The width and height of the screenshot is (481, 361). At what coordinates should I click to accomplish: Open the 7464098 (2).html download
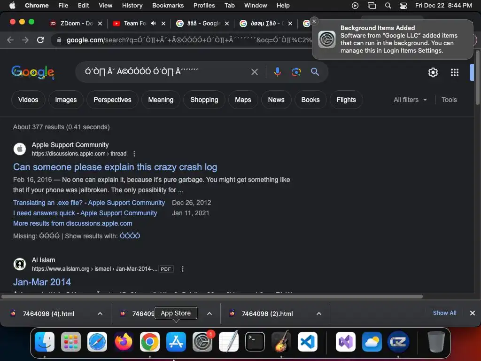267,314
